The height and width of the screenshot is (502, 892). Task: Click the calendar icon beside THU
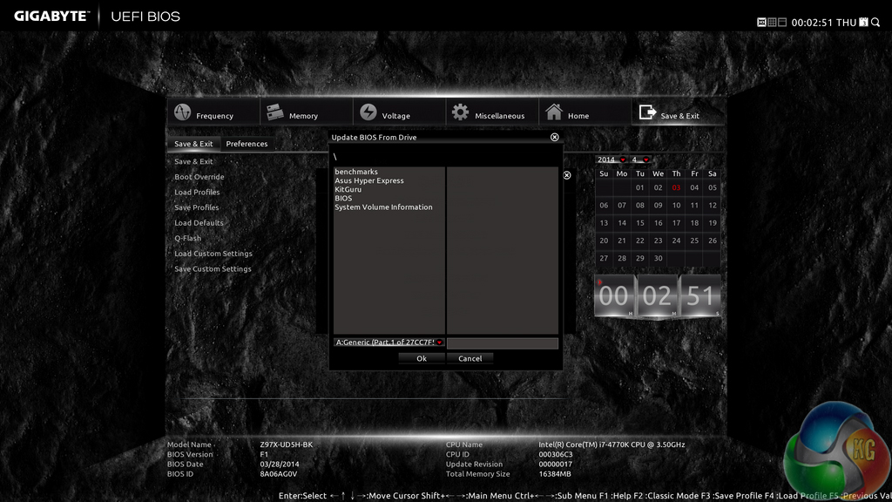click(863, 22)
